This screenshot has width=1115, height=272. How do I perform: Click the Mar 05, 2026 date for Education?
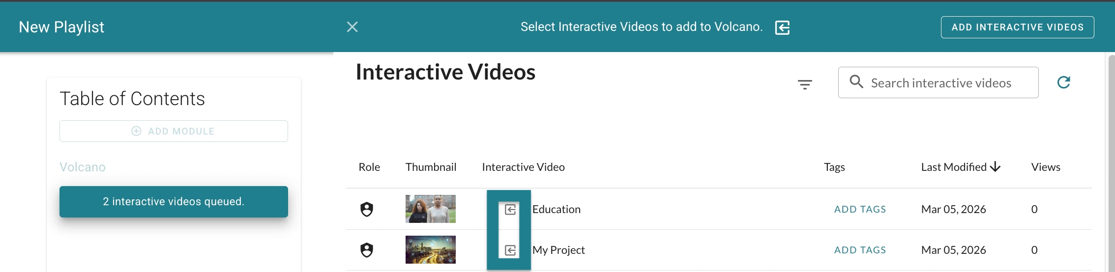953,209
